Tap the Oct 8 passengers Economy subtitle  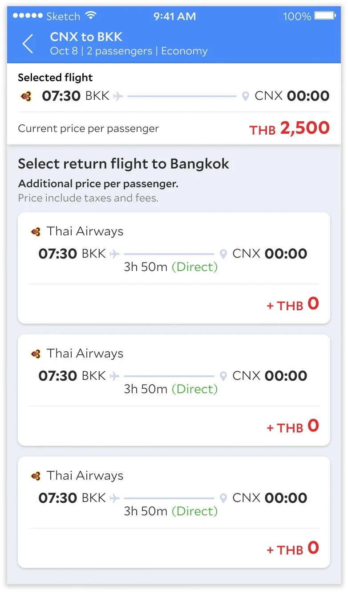(x=129, y=51)
